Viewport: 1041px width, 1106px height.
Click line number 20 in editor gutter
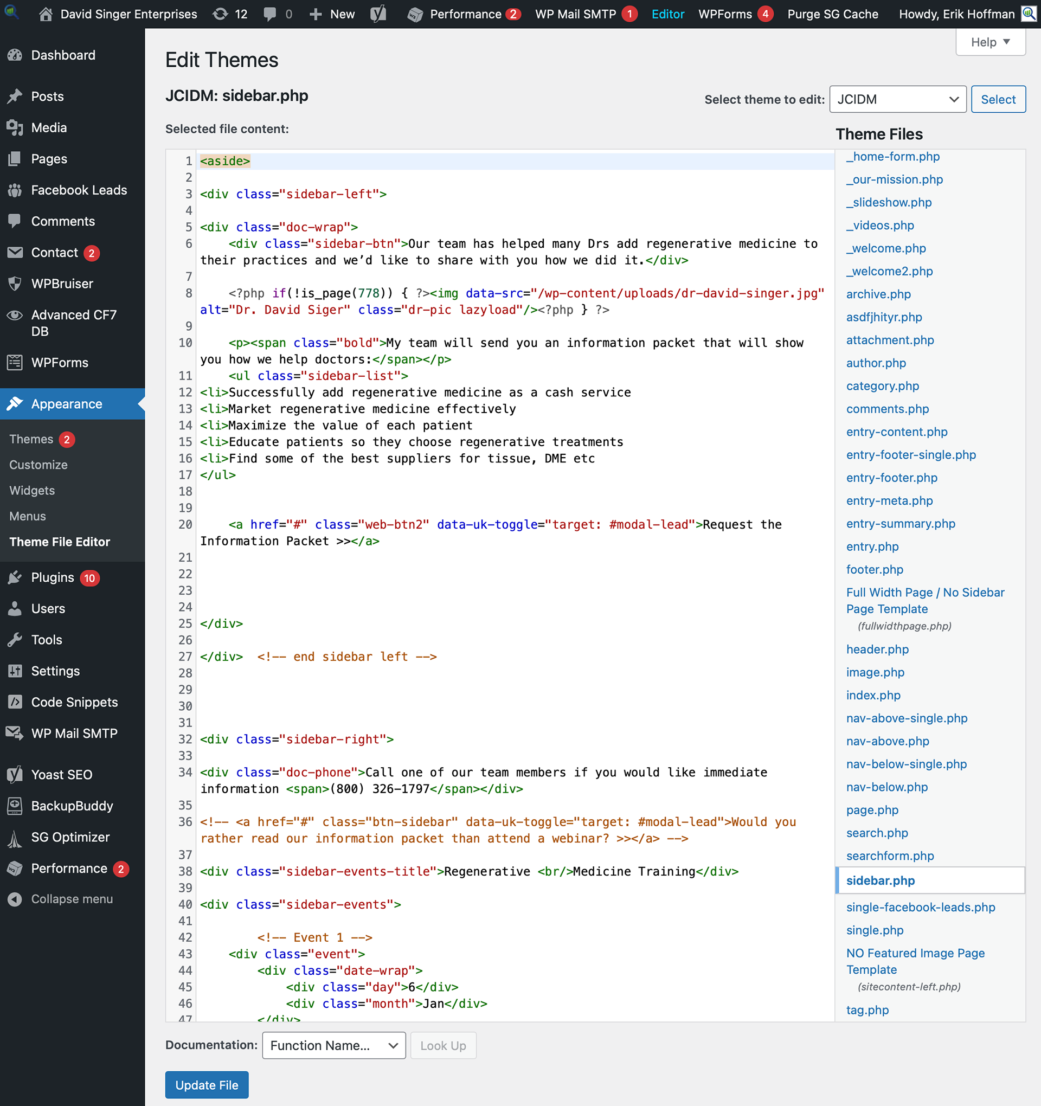185,525
